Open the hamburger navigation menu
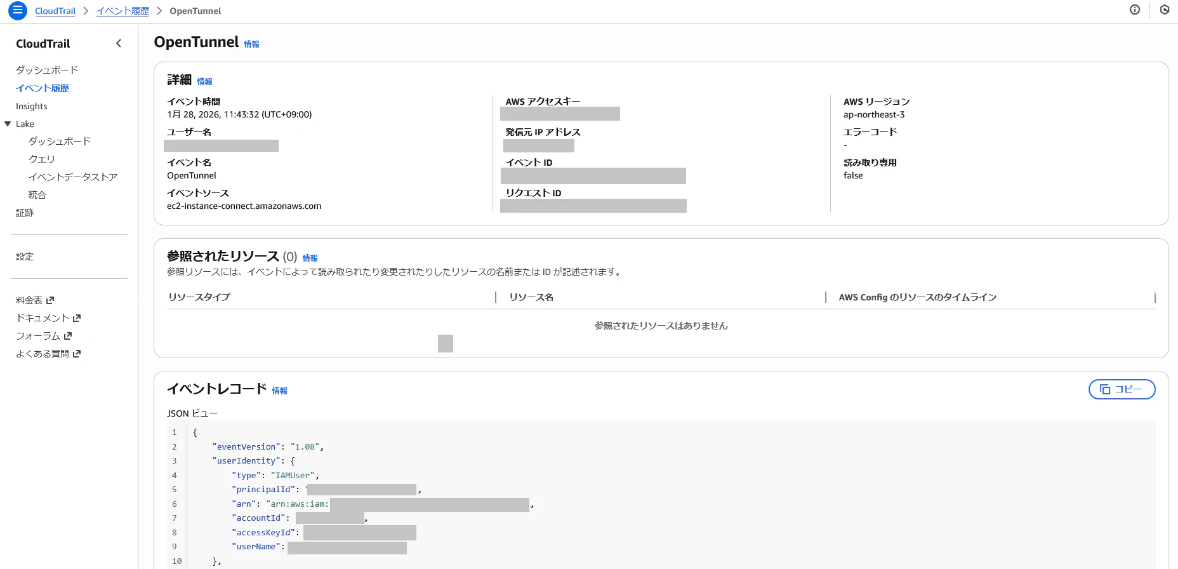Screen dimensions: 1178x569 18,11
